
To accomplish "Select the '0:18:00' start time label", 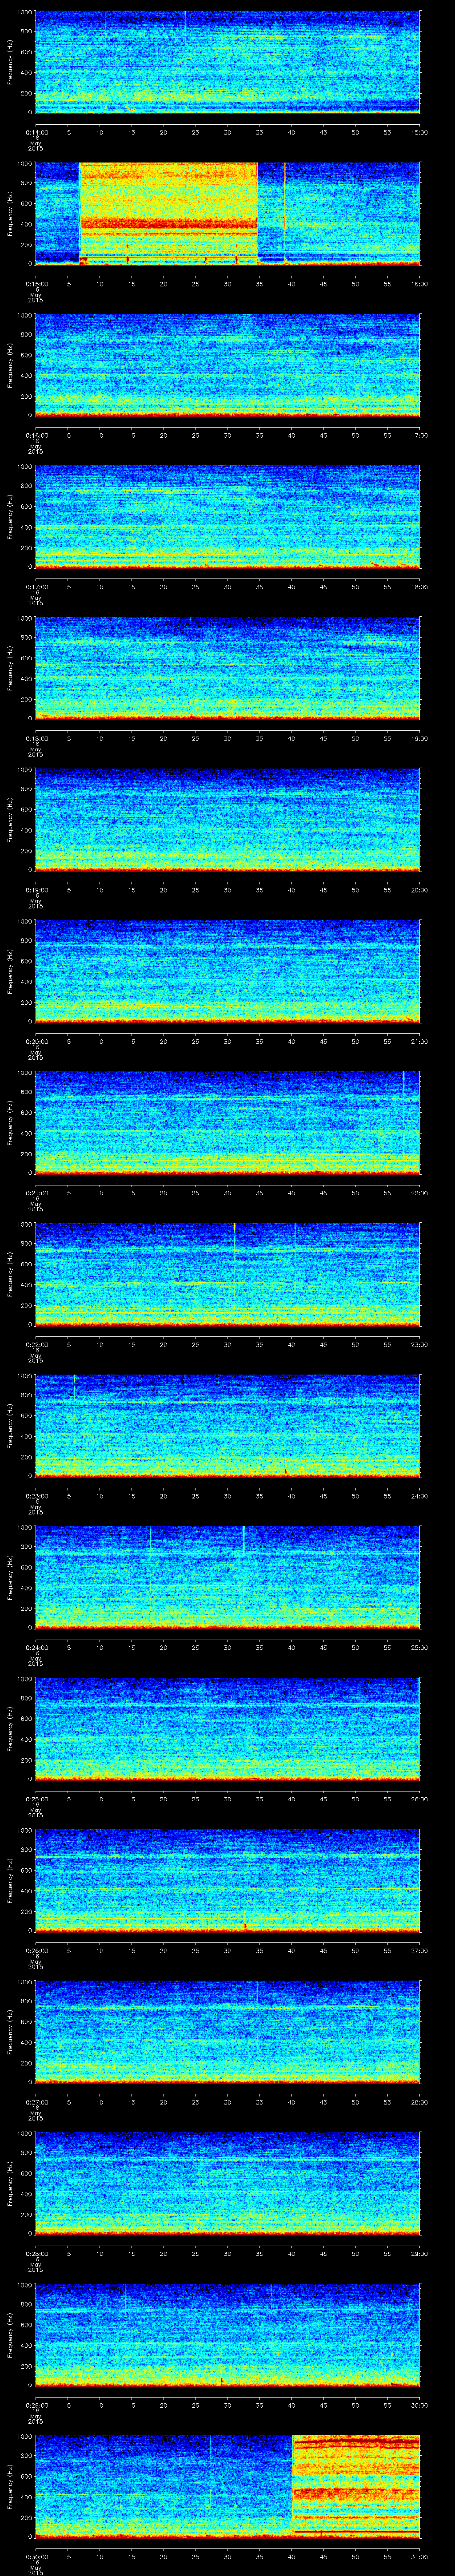I will [x=37, y=738].
